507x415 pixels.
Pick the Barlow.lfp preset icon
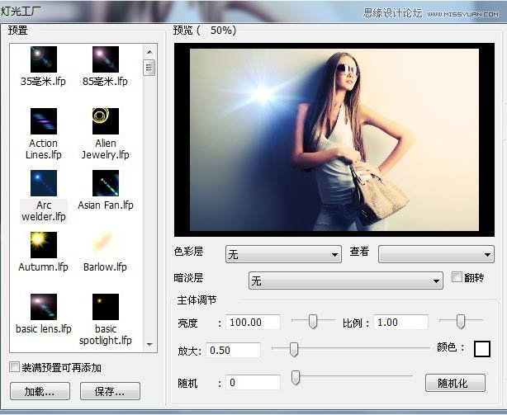click(x=105, y=245)
